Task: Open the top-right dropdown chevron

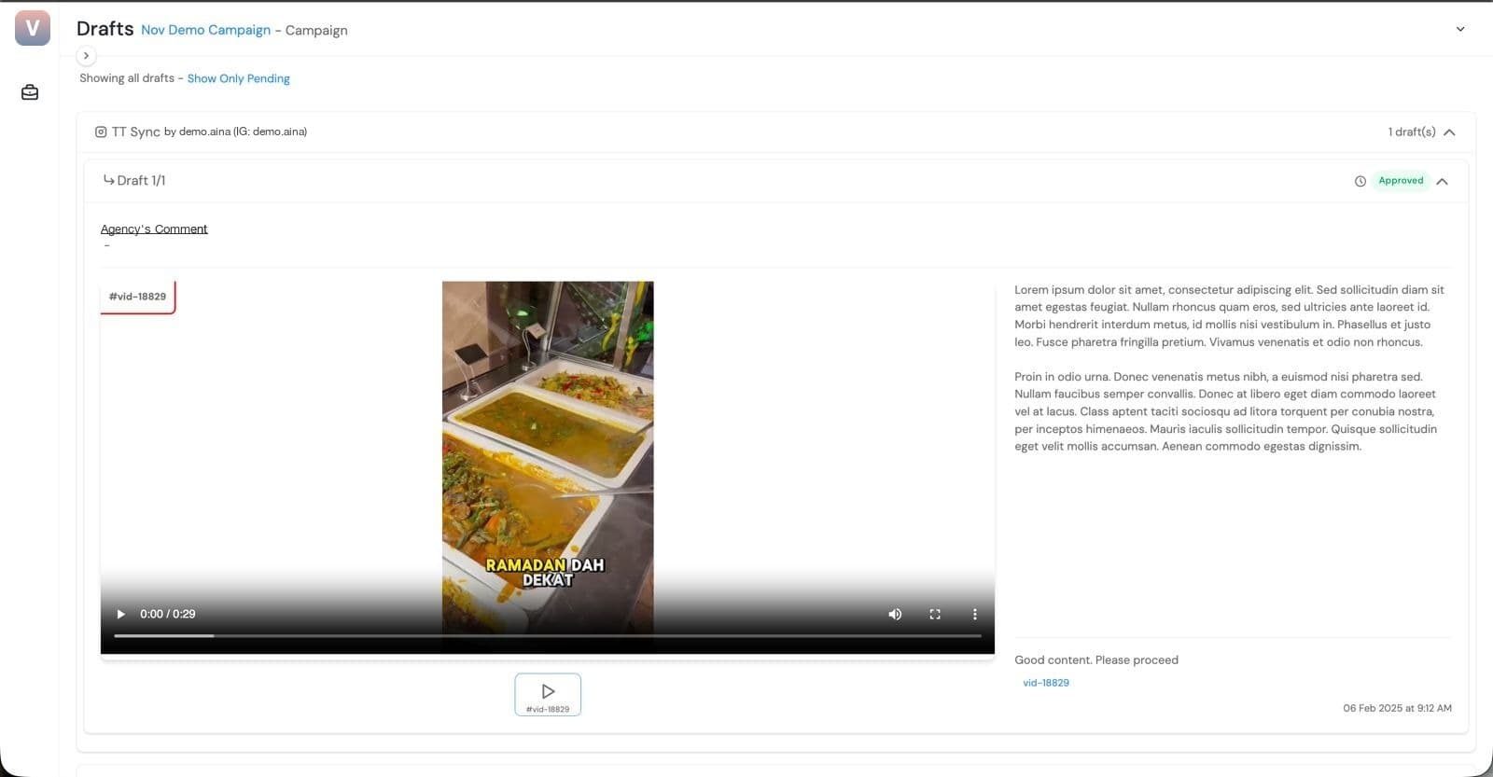Action: 1460,29
